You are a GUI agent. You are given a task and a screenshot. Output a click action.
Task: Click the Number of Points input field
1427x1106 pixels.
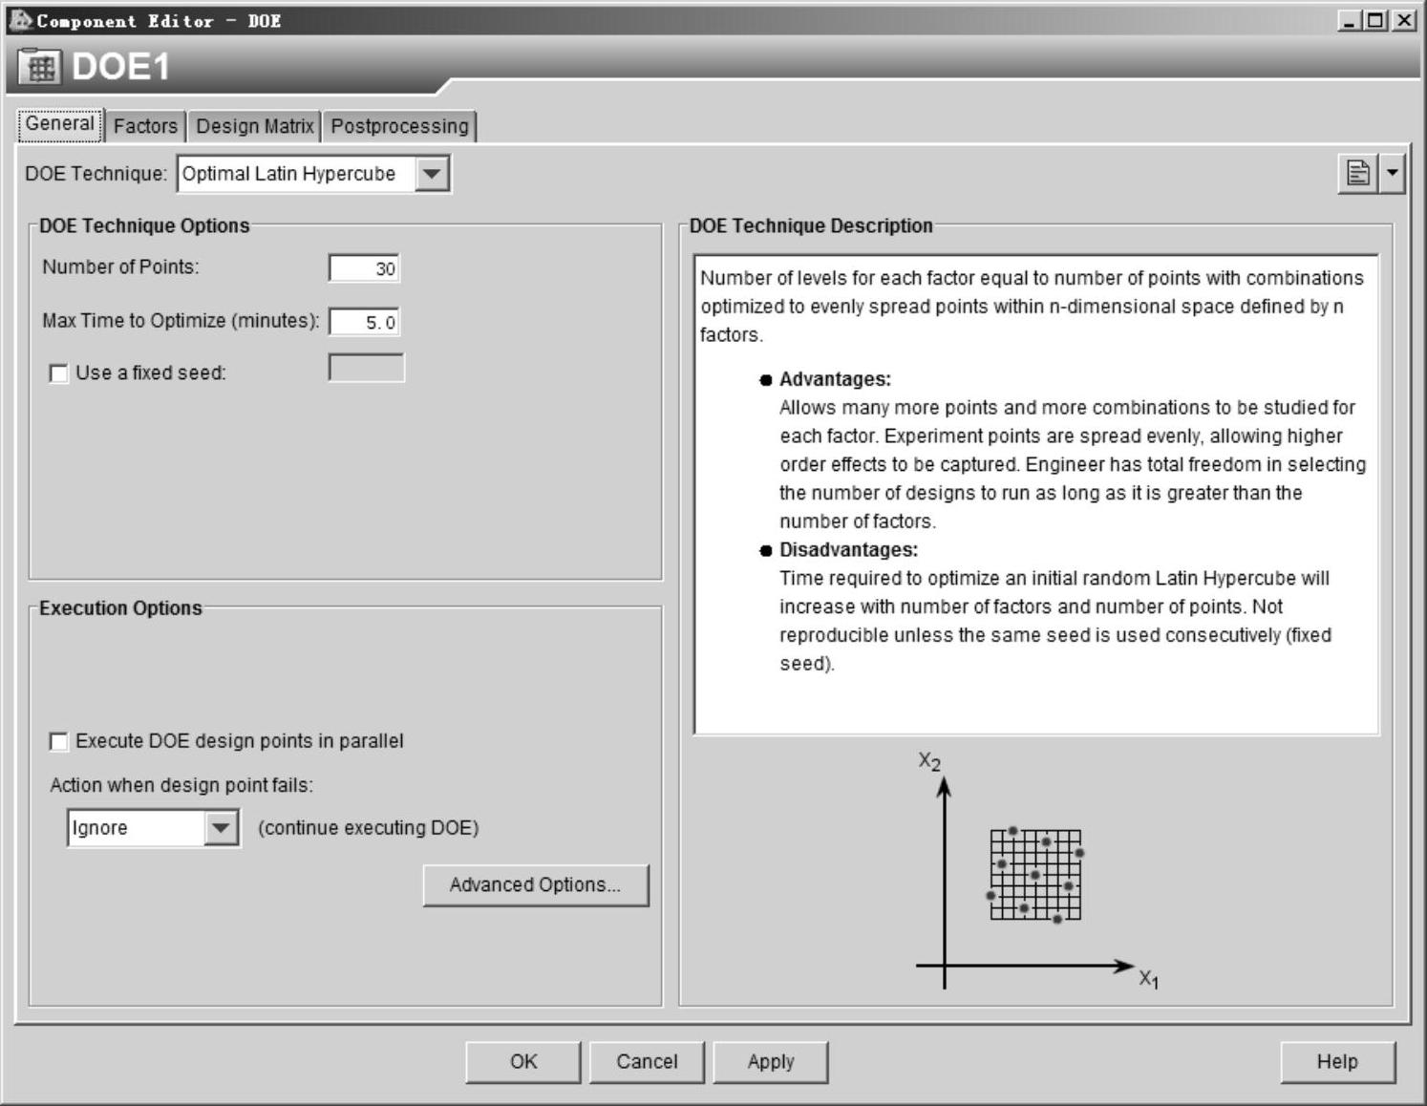point(364,268)
